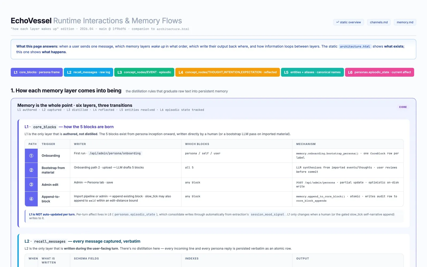
Task: Click the circled 2 icon in Bootstrap row
Action: [31, 170]
